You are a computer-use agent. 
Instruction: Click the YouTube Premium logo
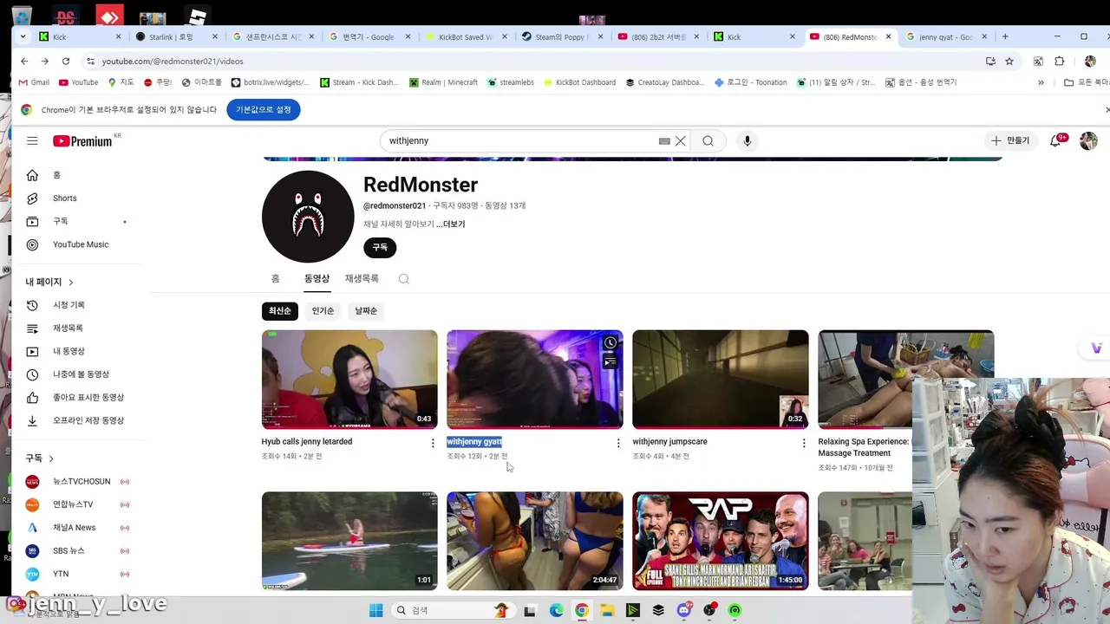coord(82,141)
